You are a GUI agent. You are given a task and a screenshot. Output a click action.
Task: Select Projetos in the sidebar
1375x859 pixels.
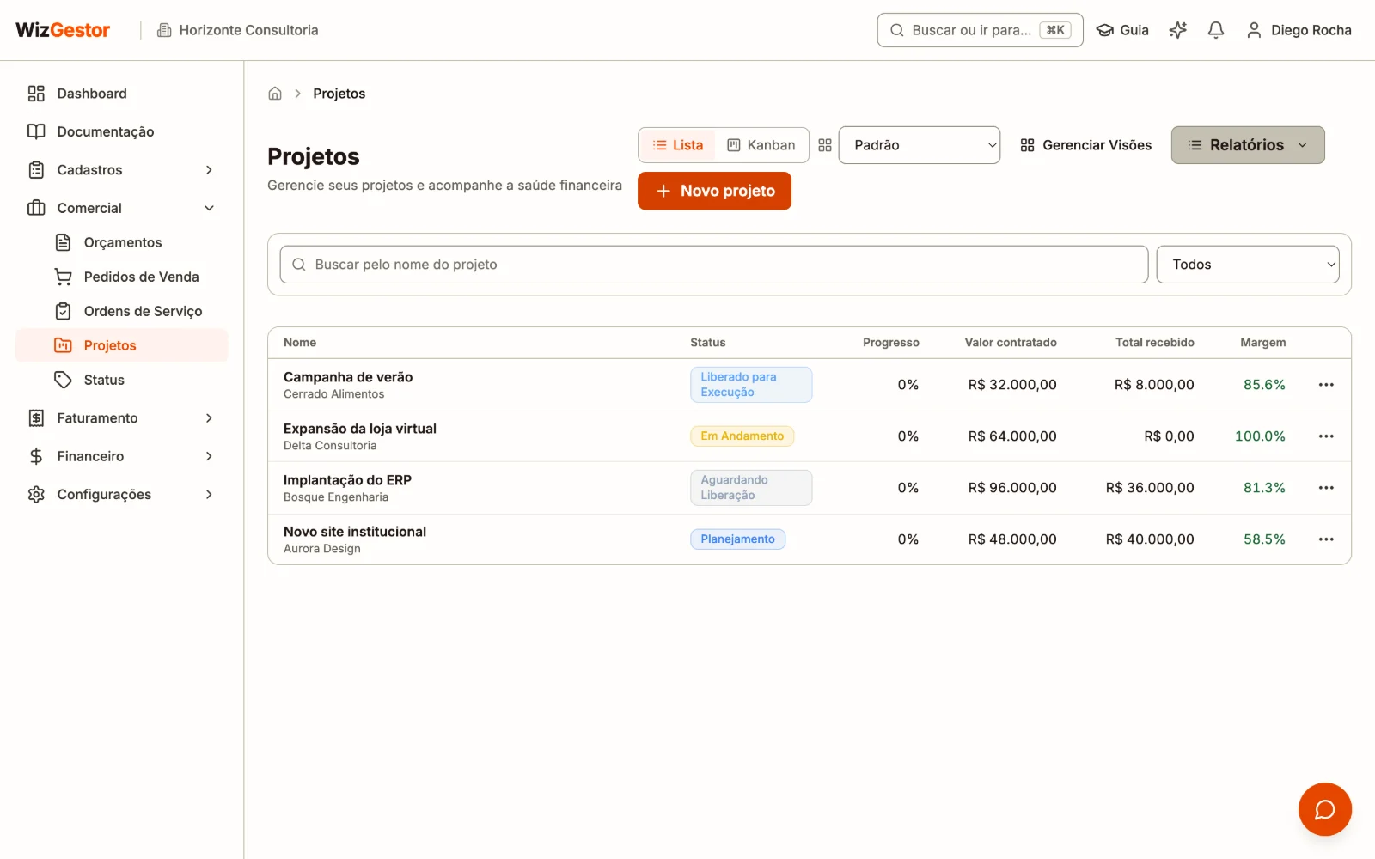[x=122, y=345]
